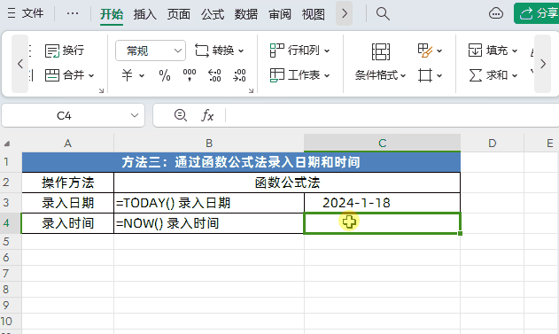Decrease decimal places
559x334 pixels.
[239, 75]
